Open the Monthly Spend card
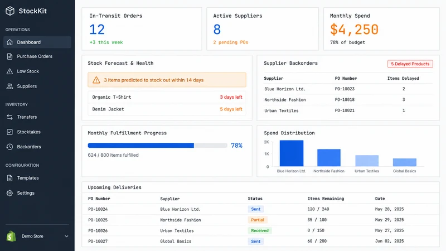The image size is (446, 251). tap(381, 29)
